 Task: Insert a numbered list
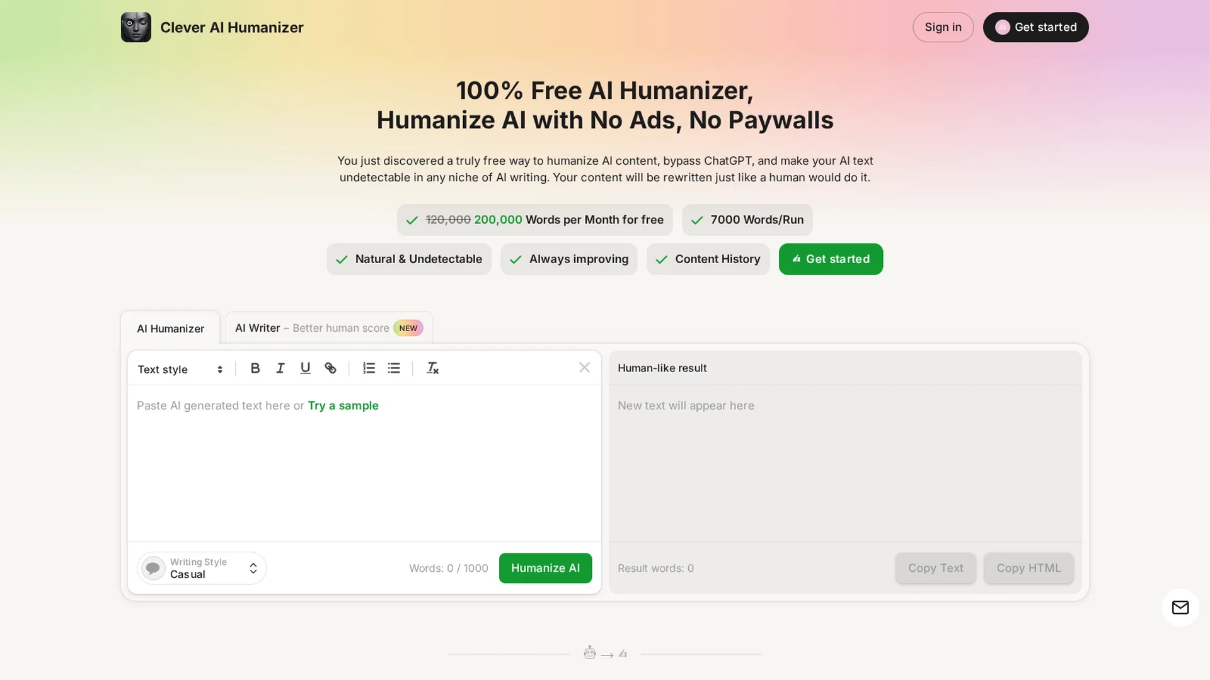coord(369,368)
